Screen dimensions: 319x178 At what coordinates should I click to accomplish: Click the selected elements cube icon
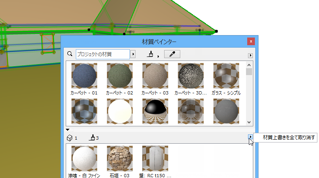tap(70, 138)
